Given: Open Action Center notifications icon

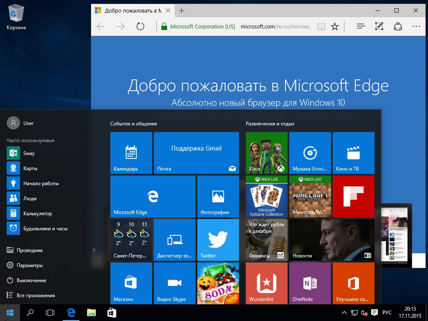Looking at the screenshot, I should 375,313.
